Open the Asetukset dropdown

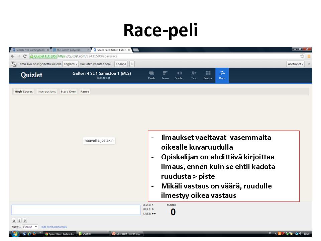pos(296,64)
